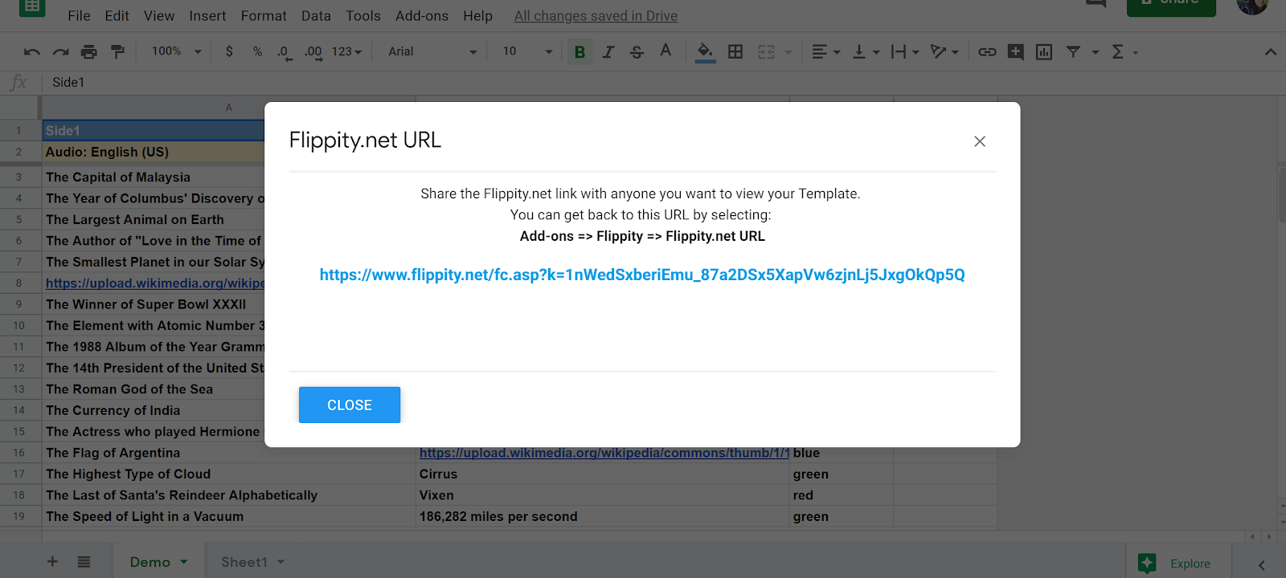
Task: Open the text rotation dropdown
Action: click(944, 52)
